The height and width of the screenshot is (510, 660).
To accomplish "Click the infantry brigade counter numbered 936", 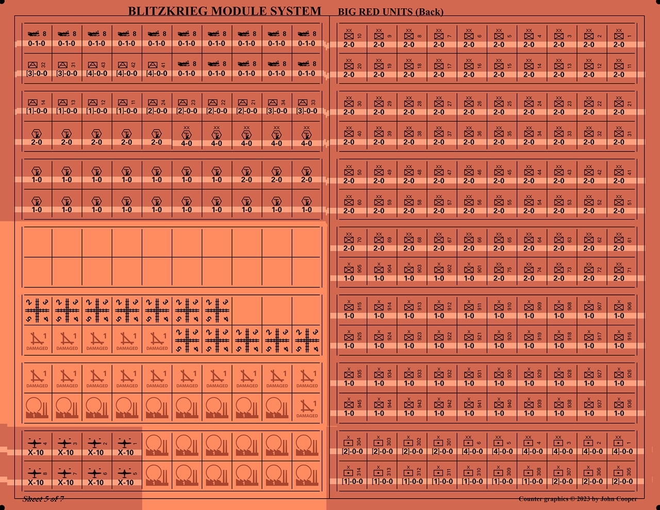I will pyautogui.click(x=622, y=407).
